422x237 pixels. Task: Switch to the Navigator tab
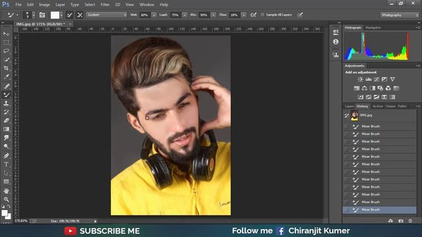[x=373, y=28]
